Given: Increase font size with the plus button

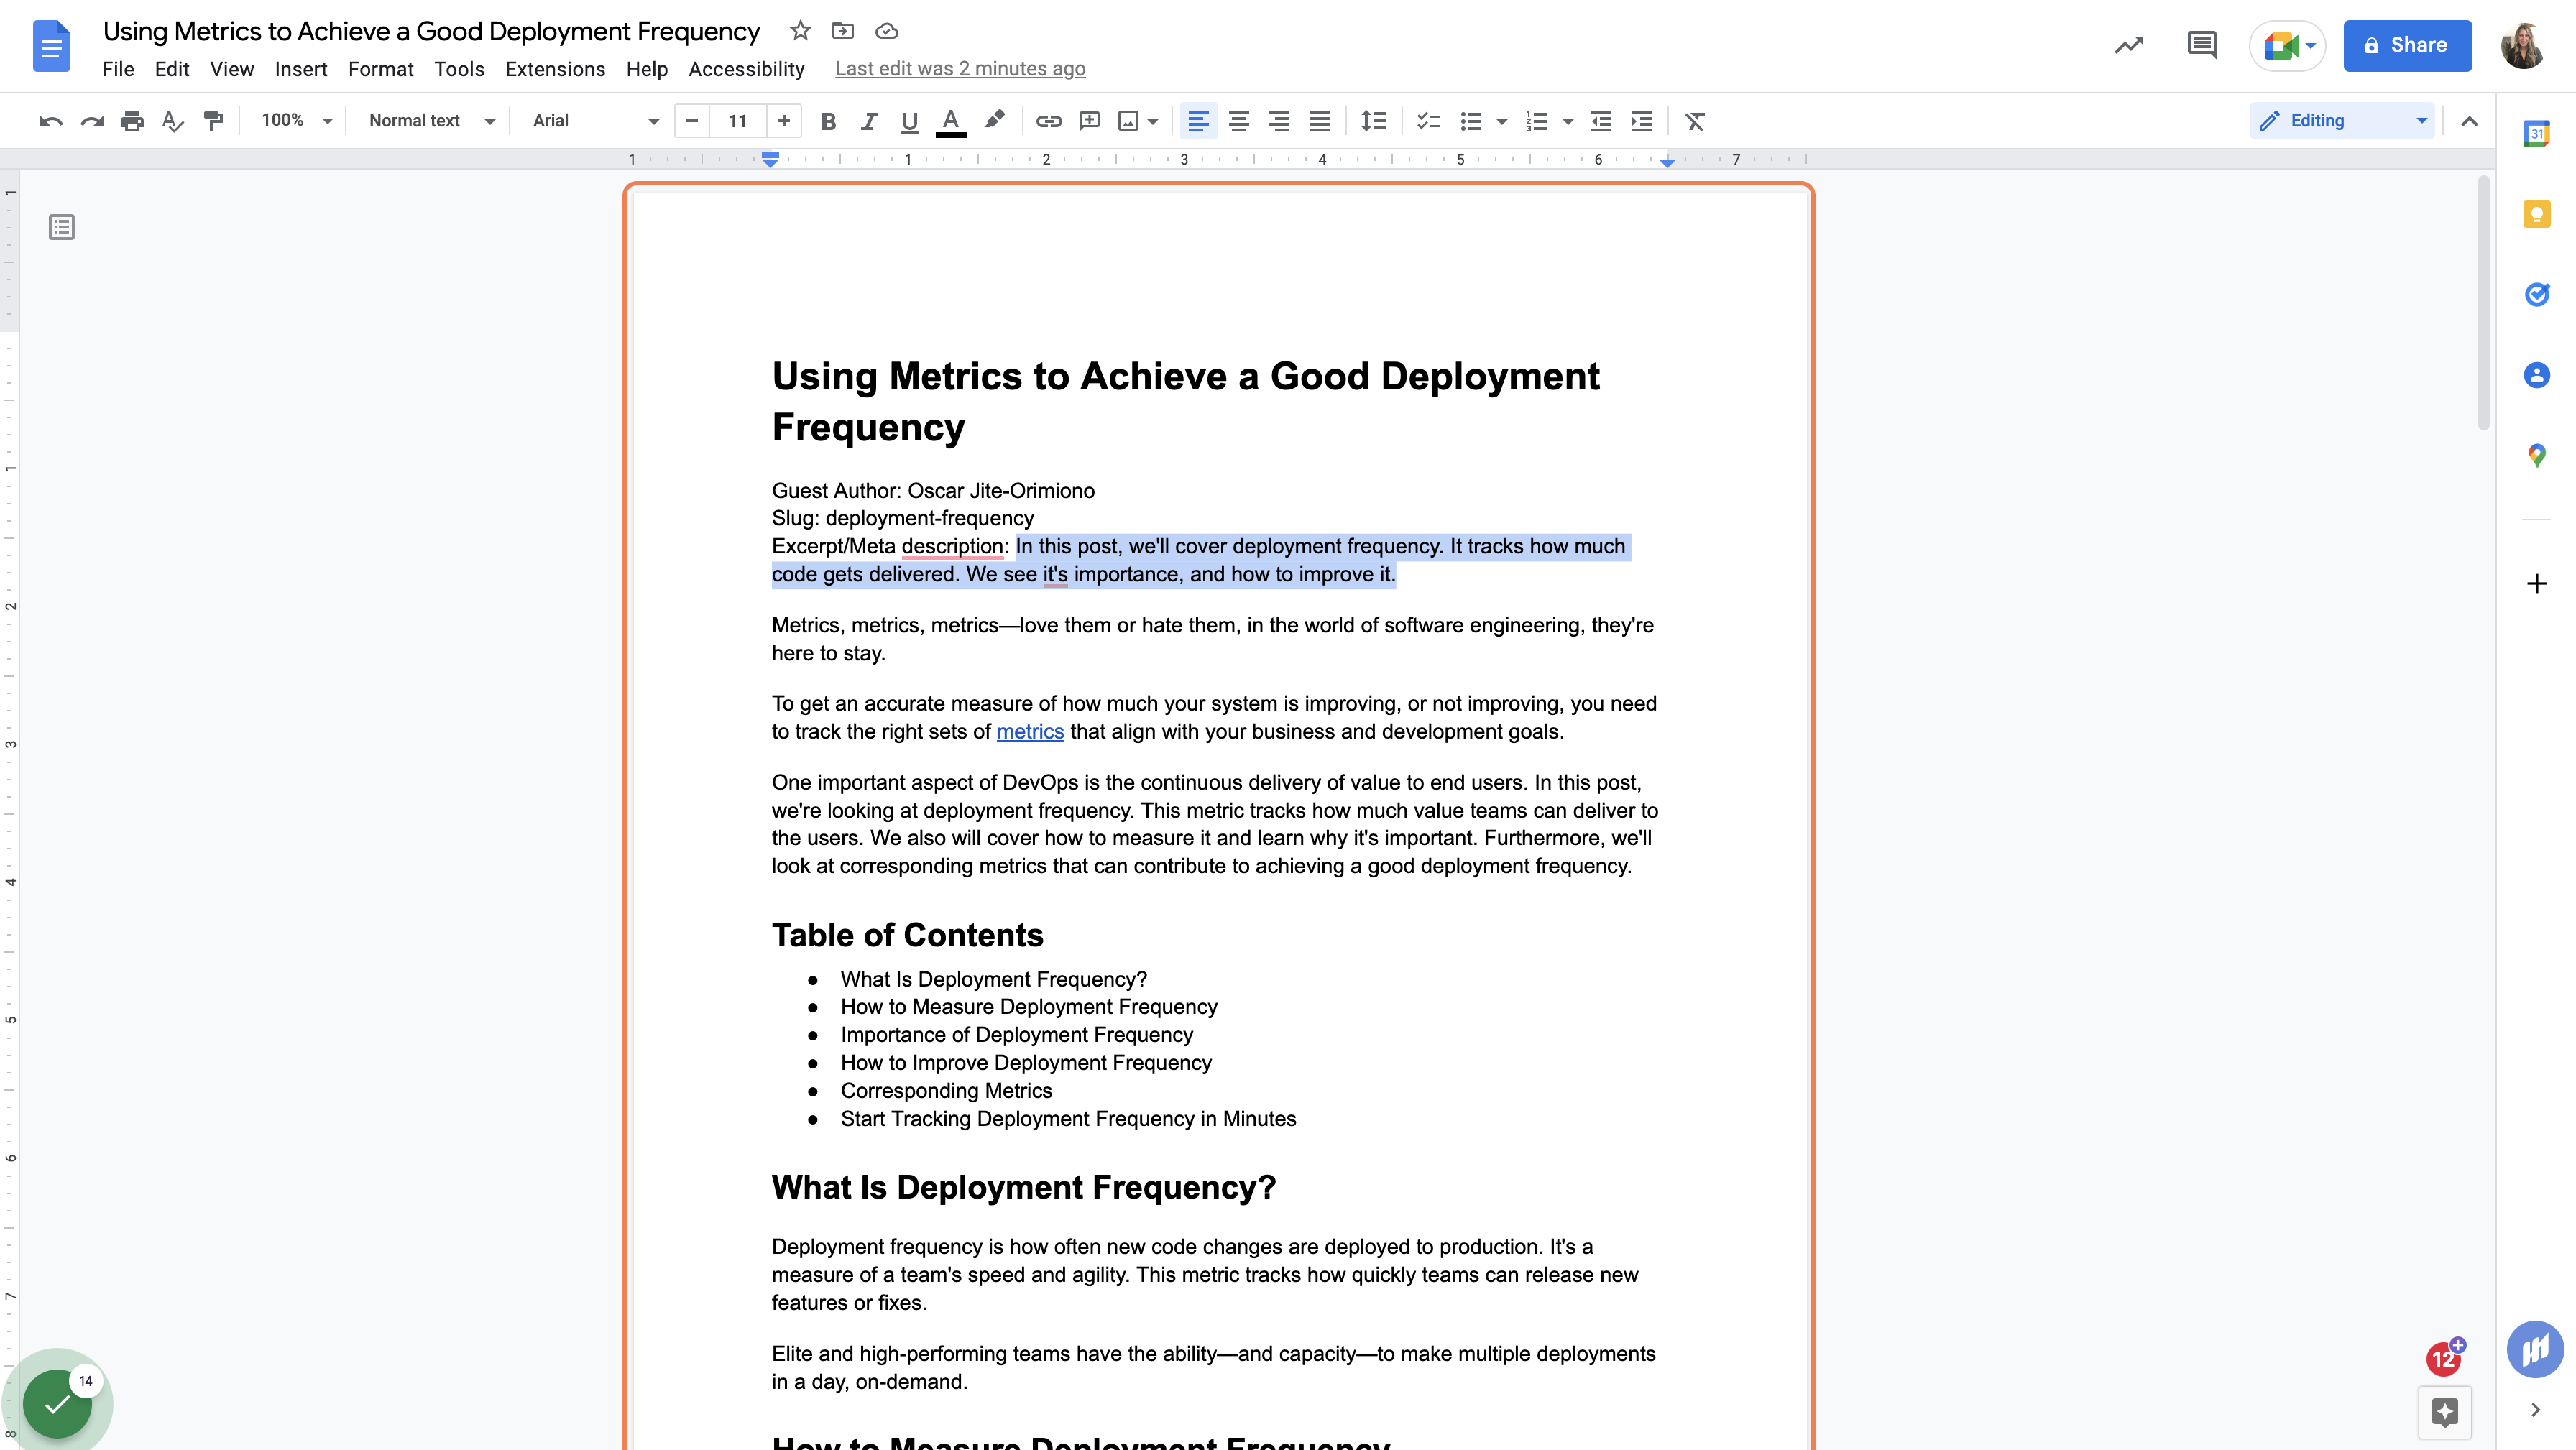Looking at the screenshot, I should (x=784, y=121).
